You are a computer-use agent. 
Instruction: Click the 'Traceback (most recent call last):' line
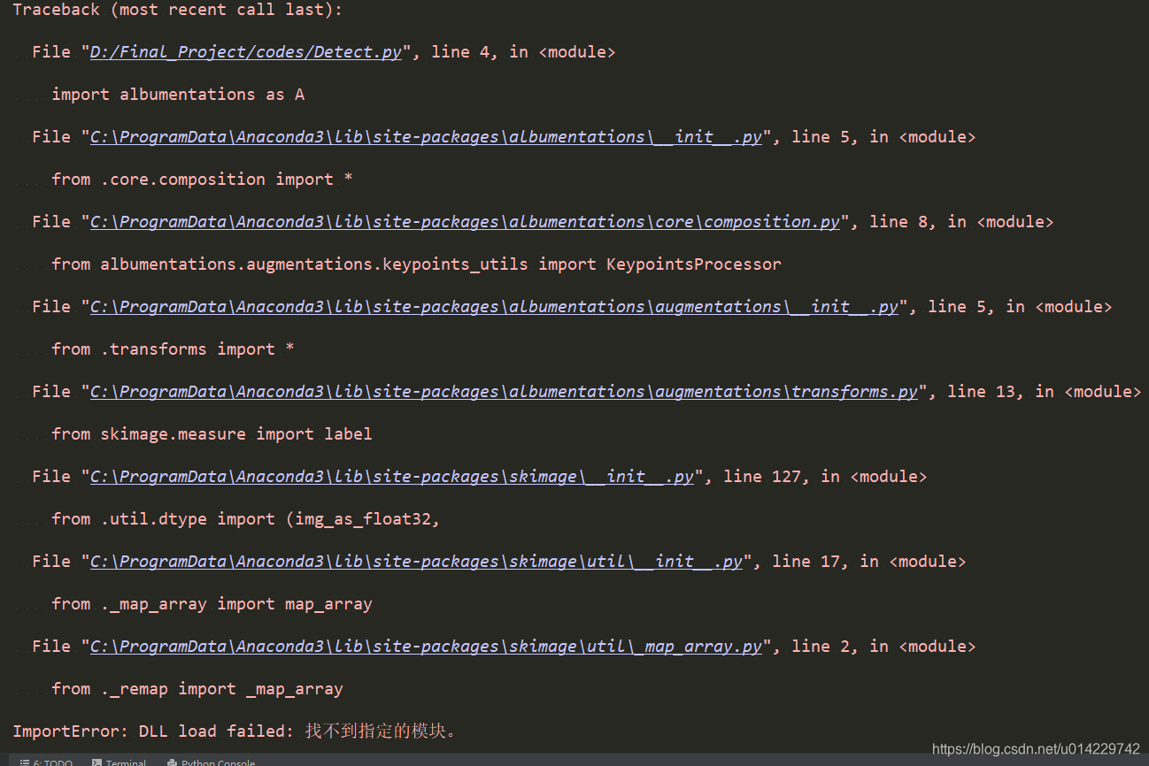[177, 10]
